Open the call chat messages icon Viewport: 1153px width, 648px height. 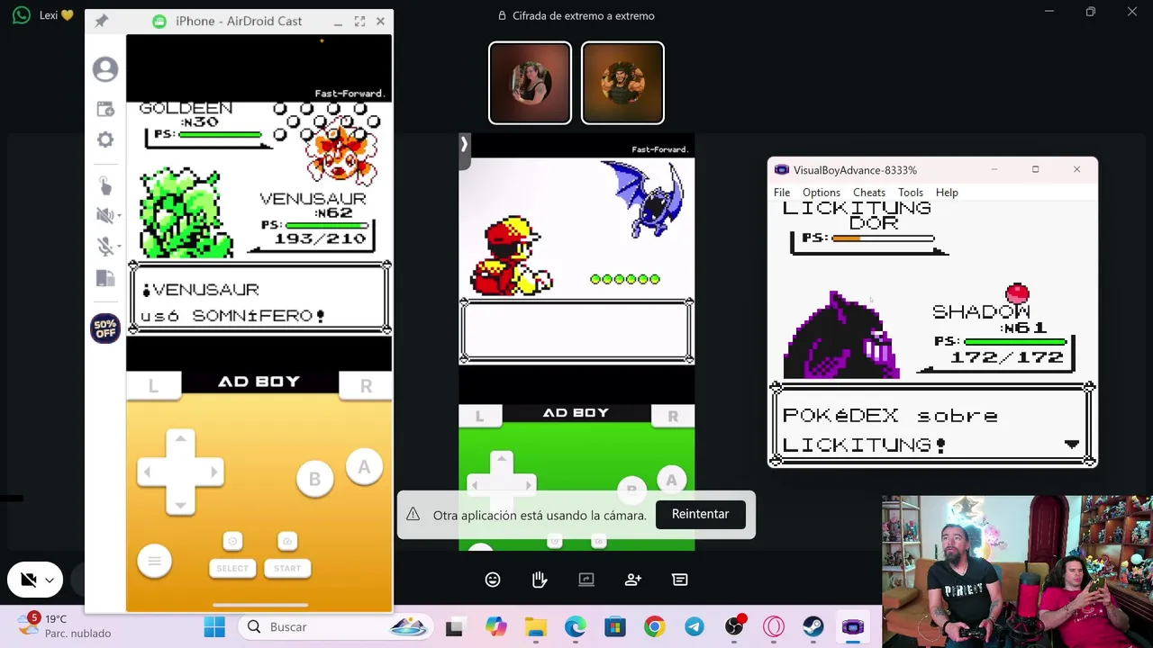[x=680, y=580]
